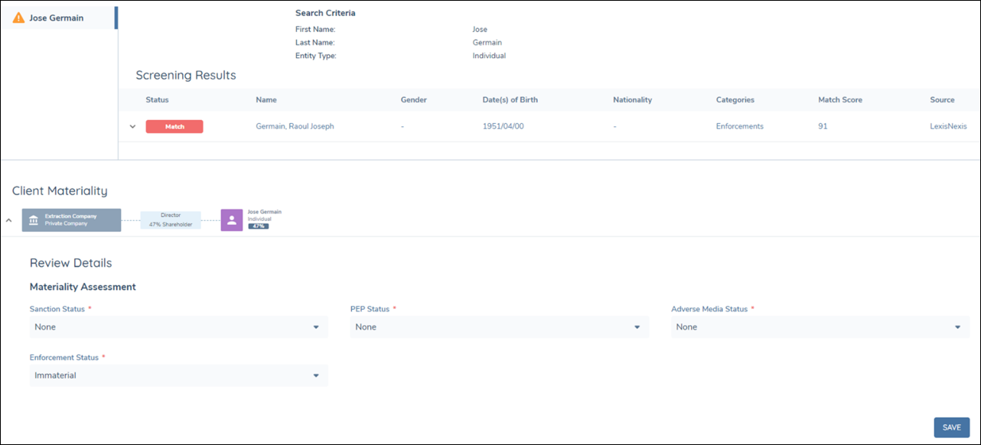Image resolution: width=981 pixels, height=445 pixels.
Task: Click the SAVE button
Action: tap(951, 427)
